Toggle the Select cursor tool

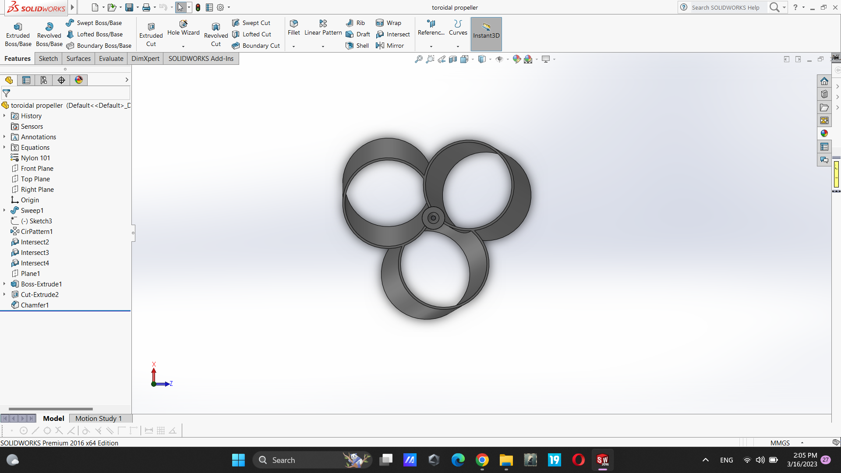click(x=180, y=7)
